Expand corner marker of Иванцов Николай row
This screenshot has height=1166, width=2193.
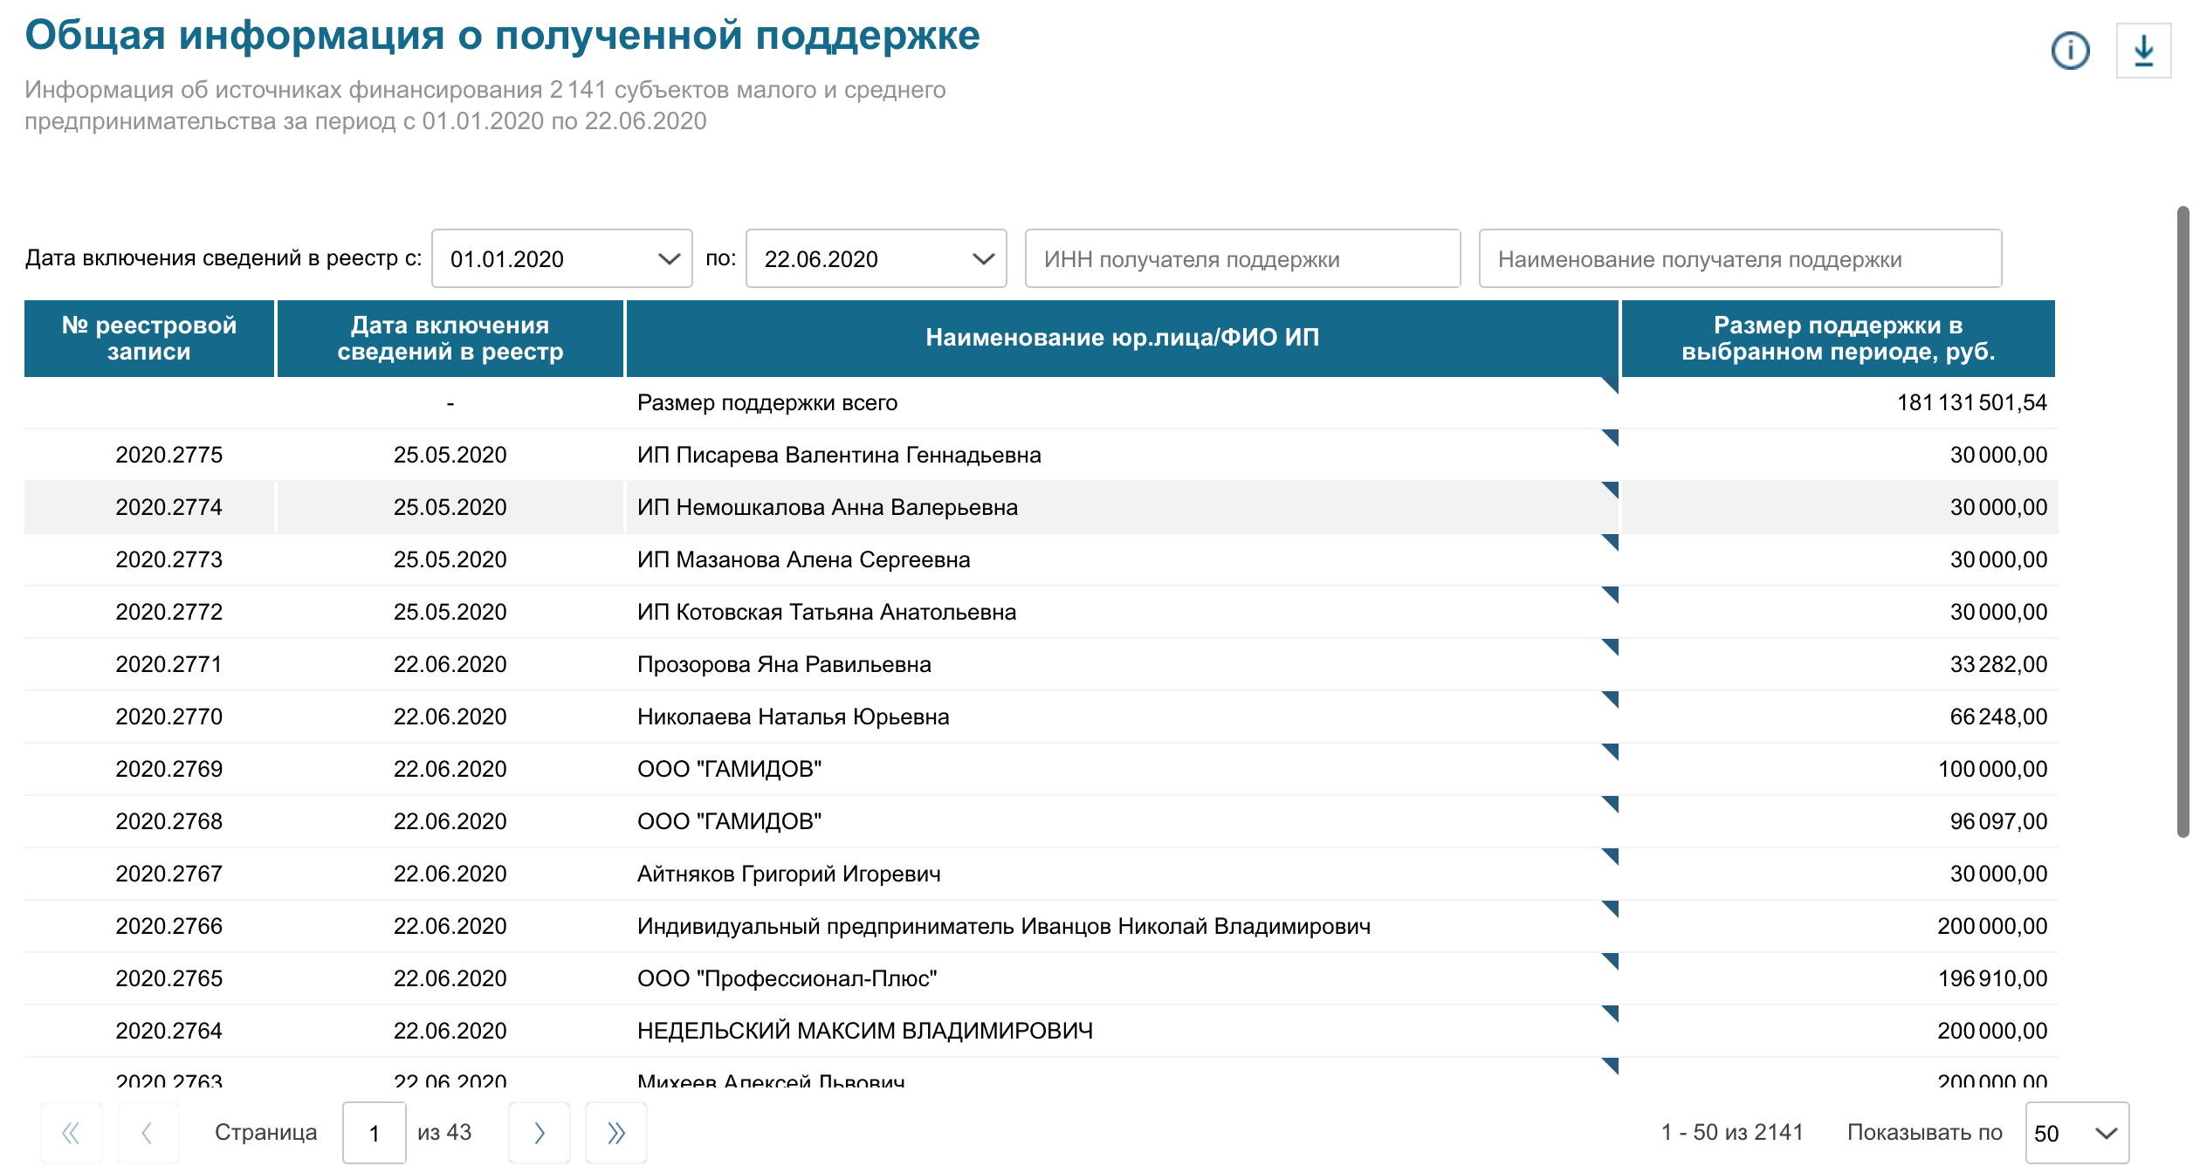click(1611, 909)
